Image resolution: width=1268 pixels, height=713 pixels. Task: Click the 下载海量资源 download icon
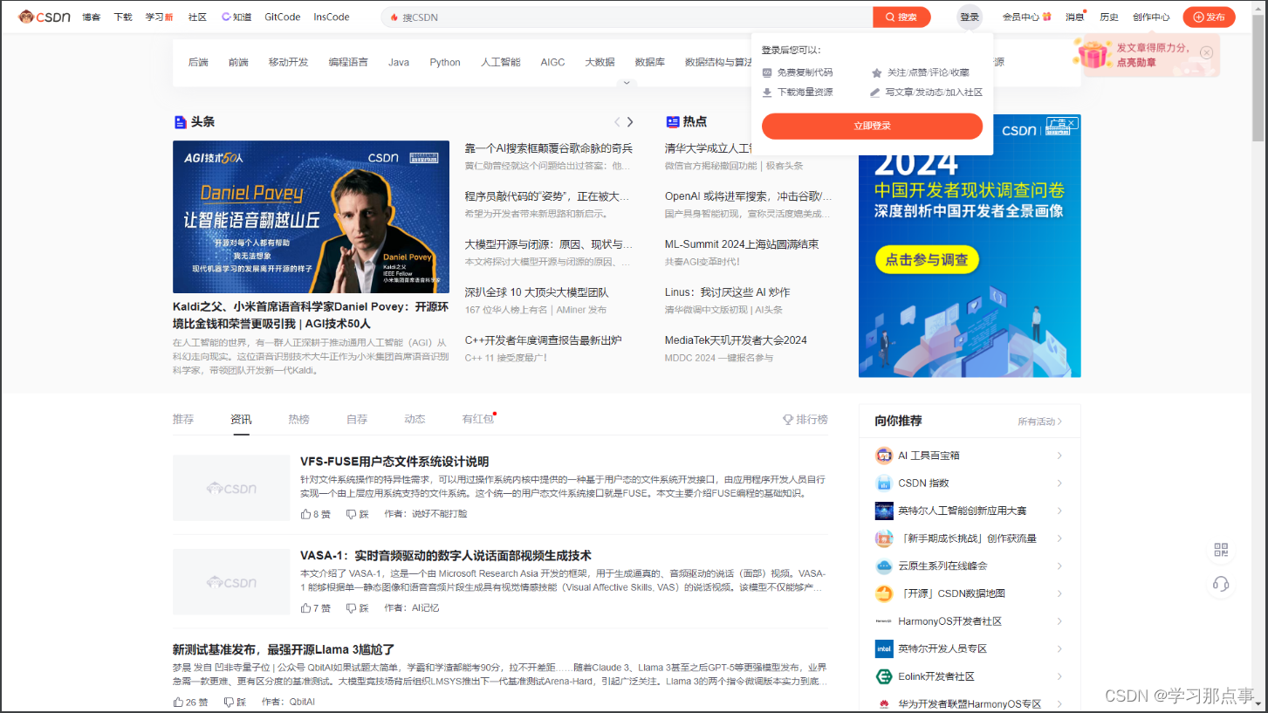coord(767,93)
